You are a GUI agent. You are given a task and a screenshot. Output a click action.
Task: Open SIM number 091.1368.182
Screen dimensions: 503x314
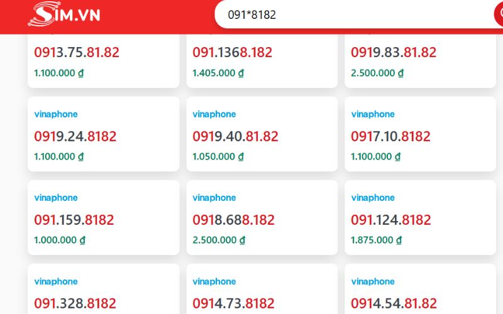(232, 53)
